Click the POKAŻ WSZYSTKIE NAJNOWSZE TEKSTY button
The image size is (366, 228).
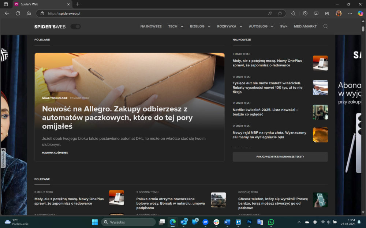(x=280, y=156)
